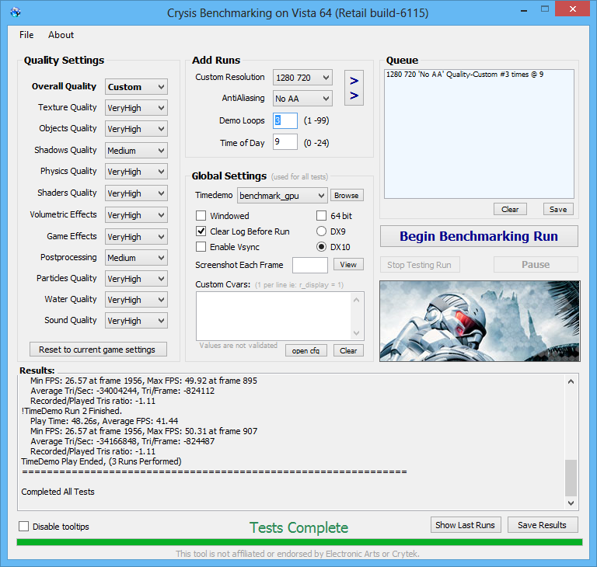Click the results scrollbar thumb
This screenshot has height=567, width=597.
tap(571, 478)
